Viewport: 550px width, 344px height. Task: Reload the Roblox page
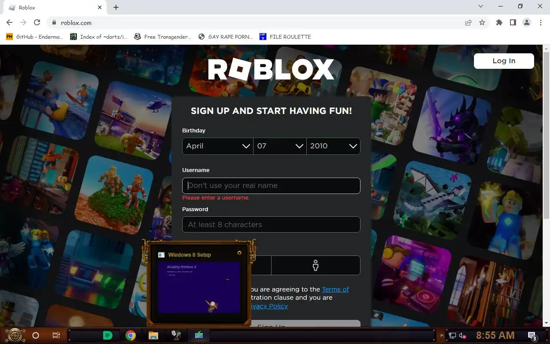[37, 23]
